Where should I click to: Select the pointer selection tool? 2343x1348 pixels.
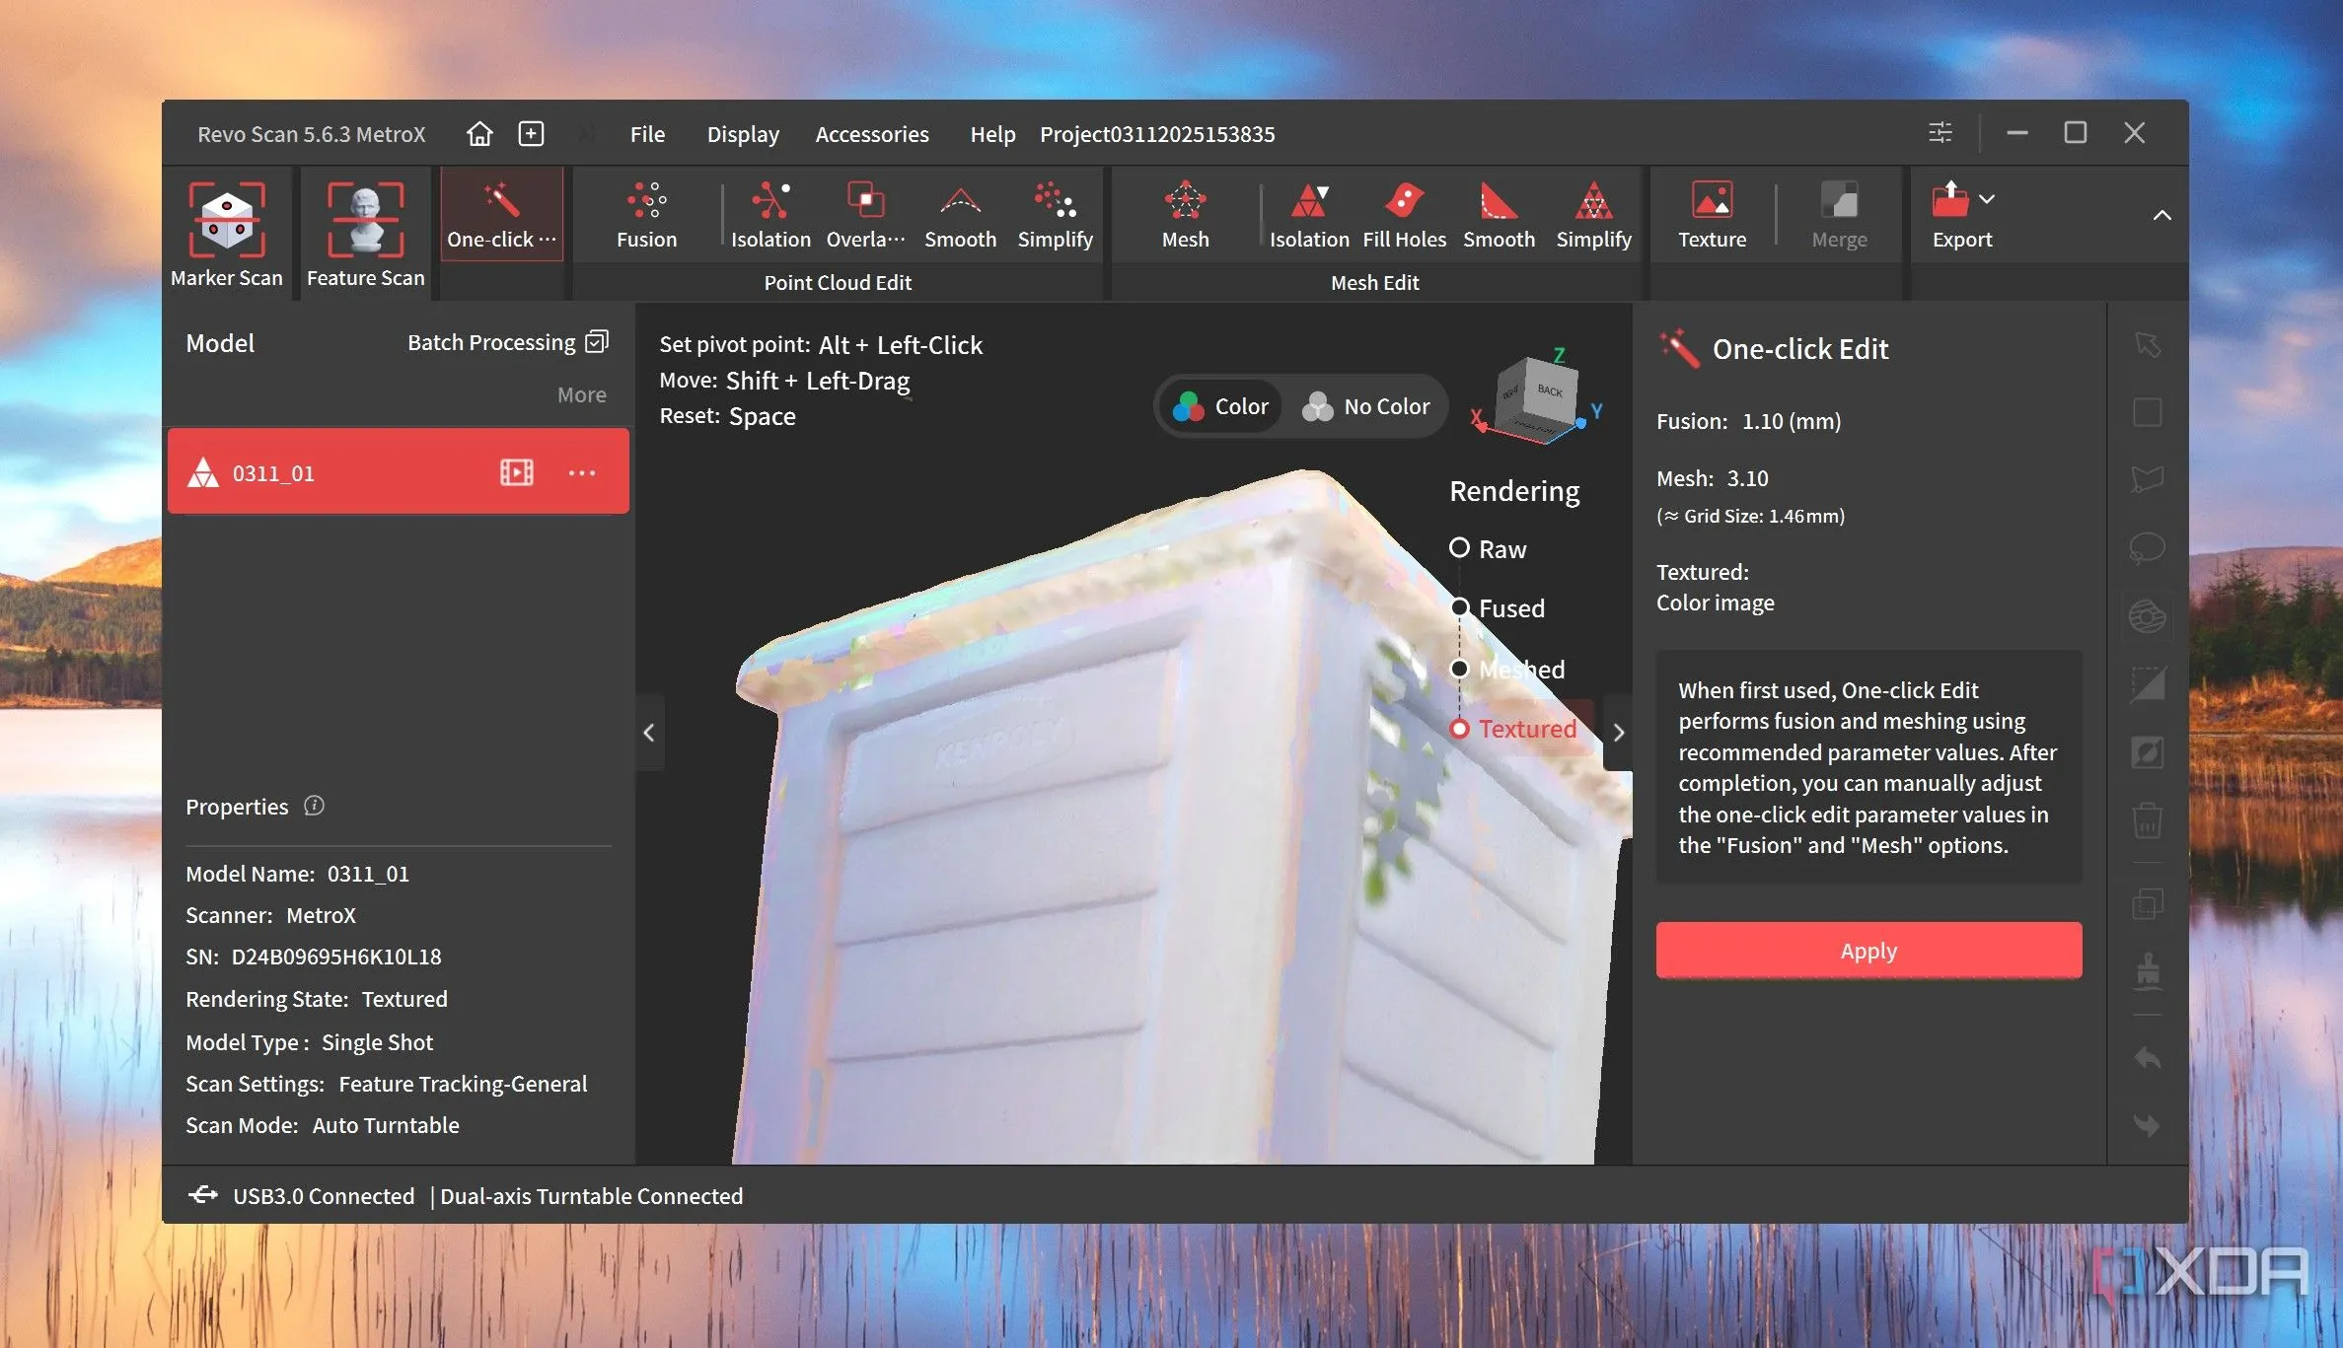pyautogui.click(x=2147, y=344)
